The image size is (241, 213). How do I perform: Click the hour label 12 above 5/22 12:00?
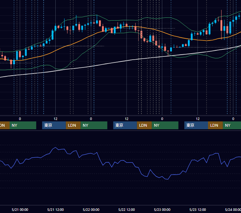(x=127, y=119)
